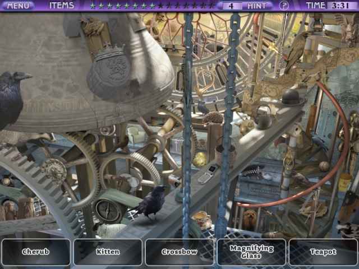Check the TIME countdown display
Screen dimensions: 359x269
tap(330, 5)
